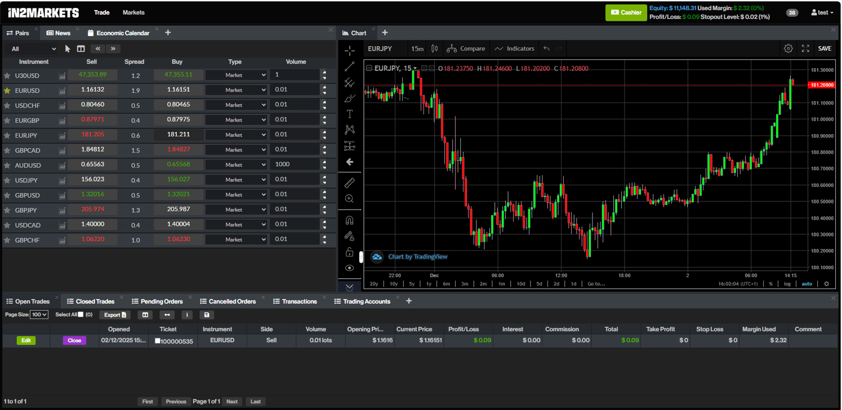Enable magnet mode in chart toolbar

(350, 220)
